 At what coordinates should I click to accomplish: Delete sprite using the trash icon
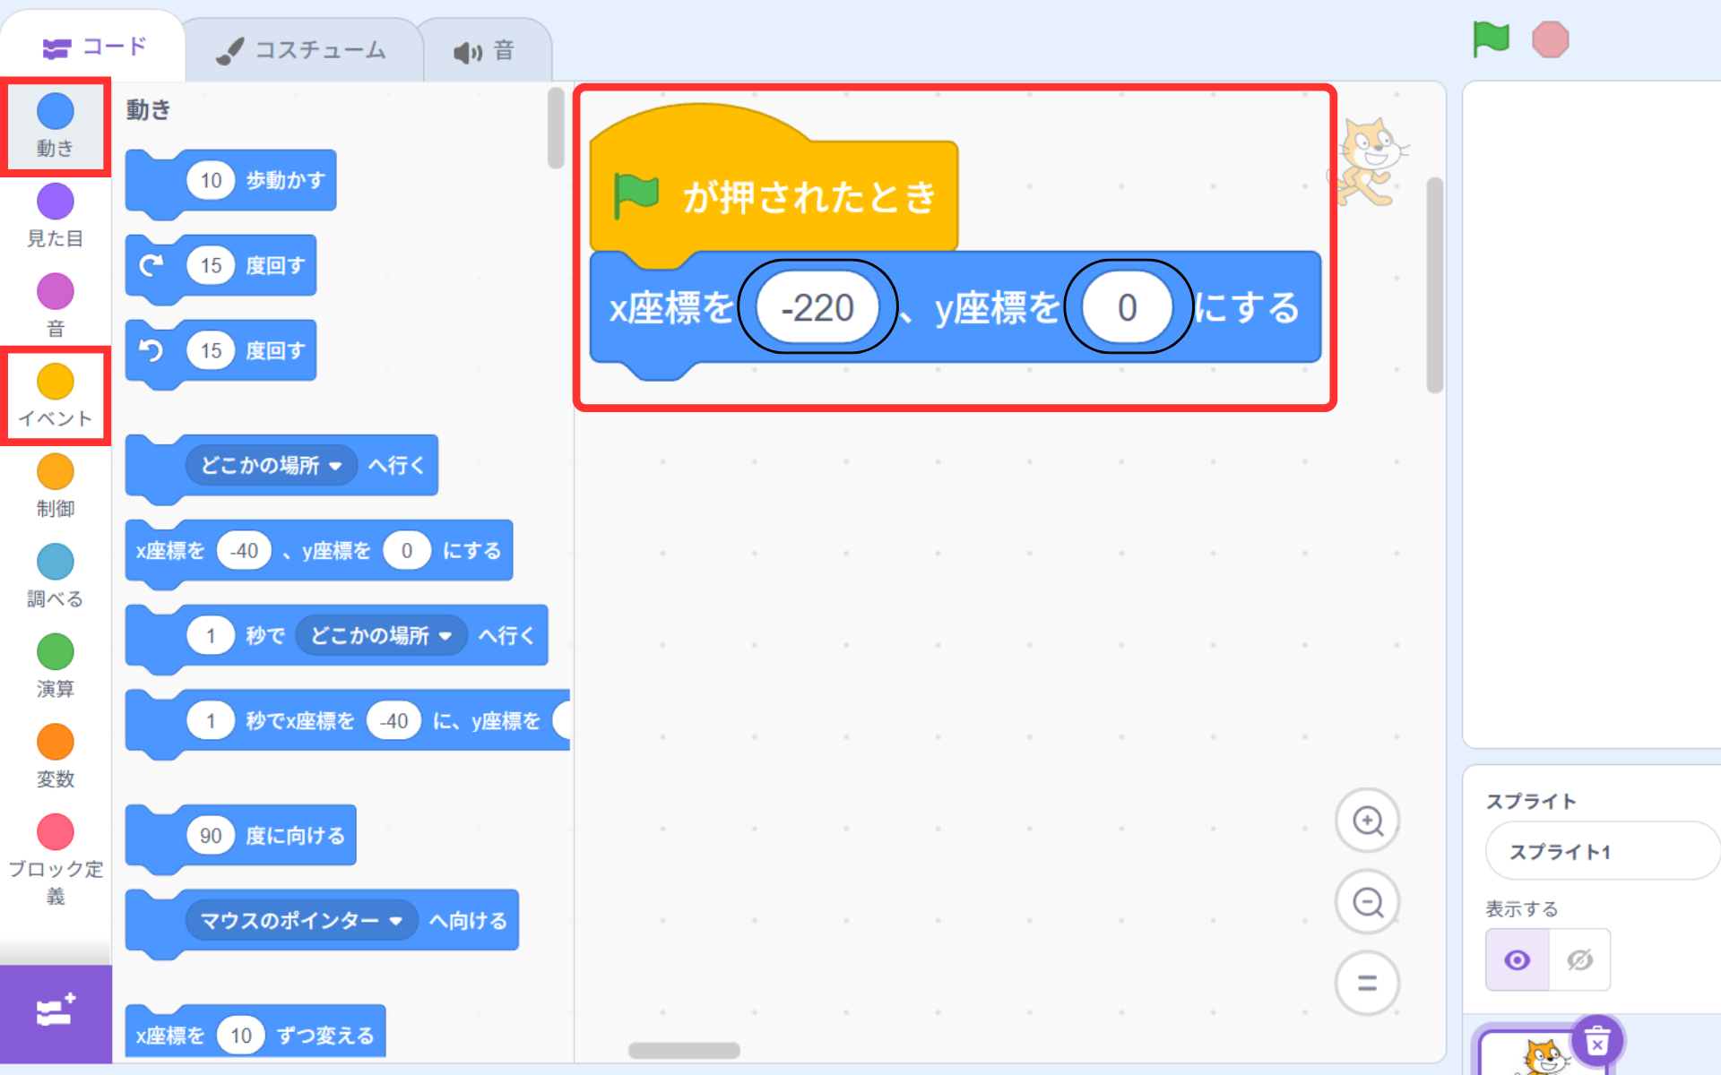1597,1042
